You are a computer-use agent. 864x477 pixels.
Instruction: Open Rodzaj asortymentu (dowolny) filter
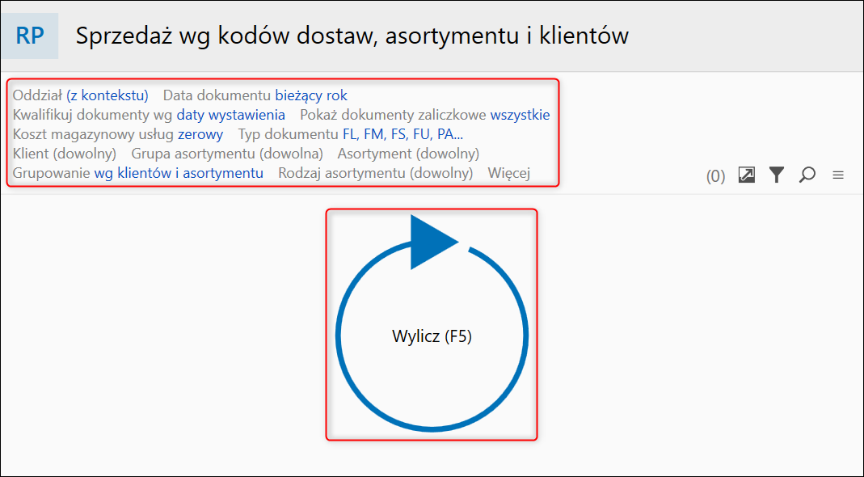[x=375, y=173]
